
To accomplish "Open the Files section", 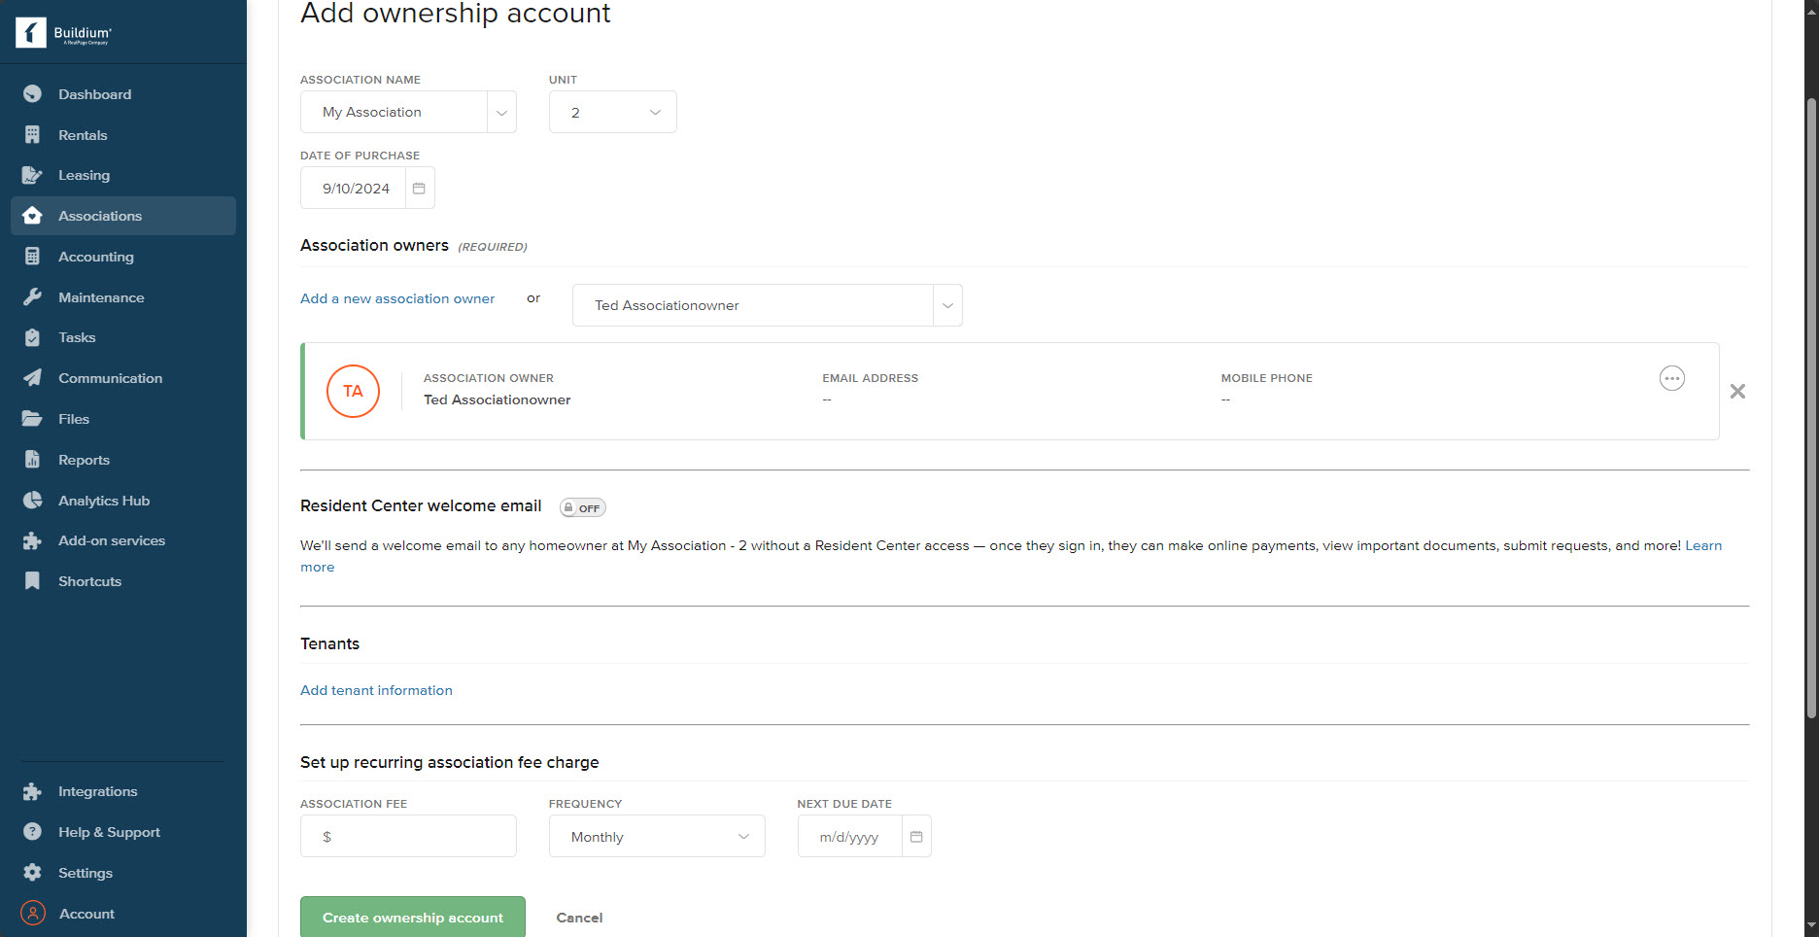I will (x=73, y=418).
